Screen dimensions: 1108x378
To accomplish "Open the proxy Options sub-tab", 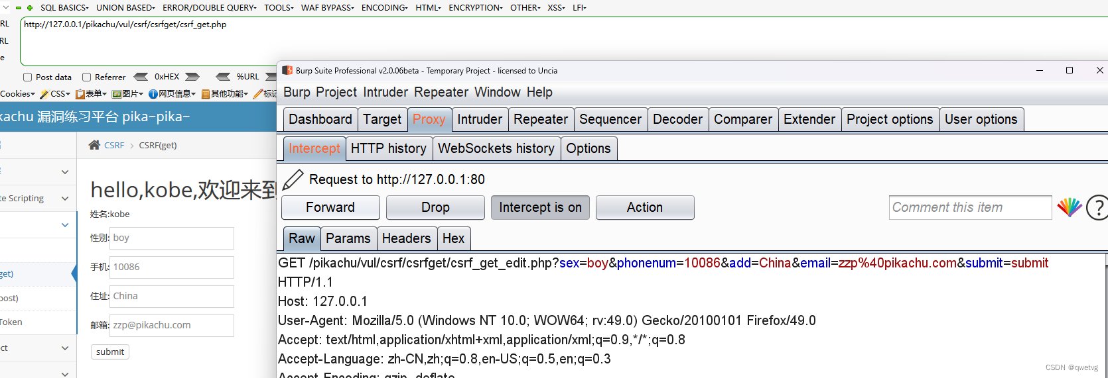I will (589, 148).
